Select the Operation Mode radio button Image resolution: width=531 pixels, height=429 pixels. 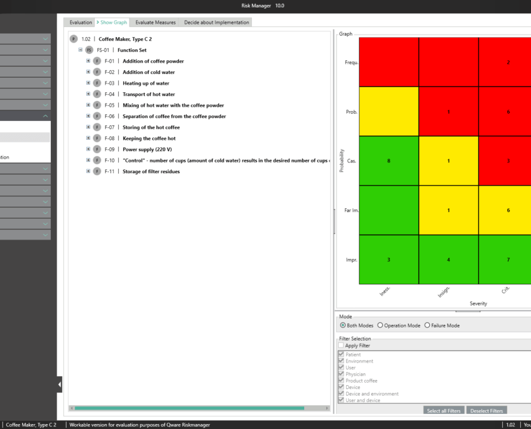tap(382, 326)
